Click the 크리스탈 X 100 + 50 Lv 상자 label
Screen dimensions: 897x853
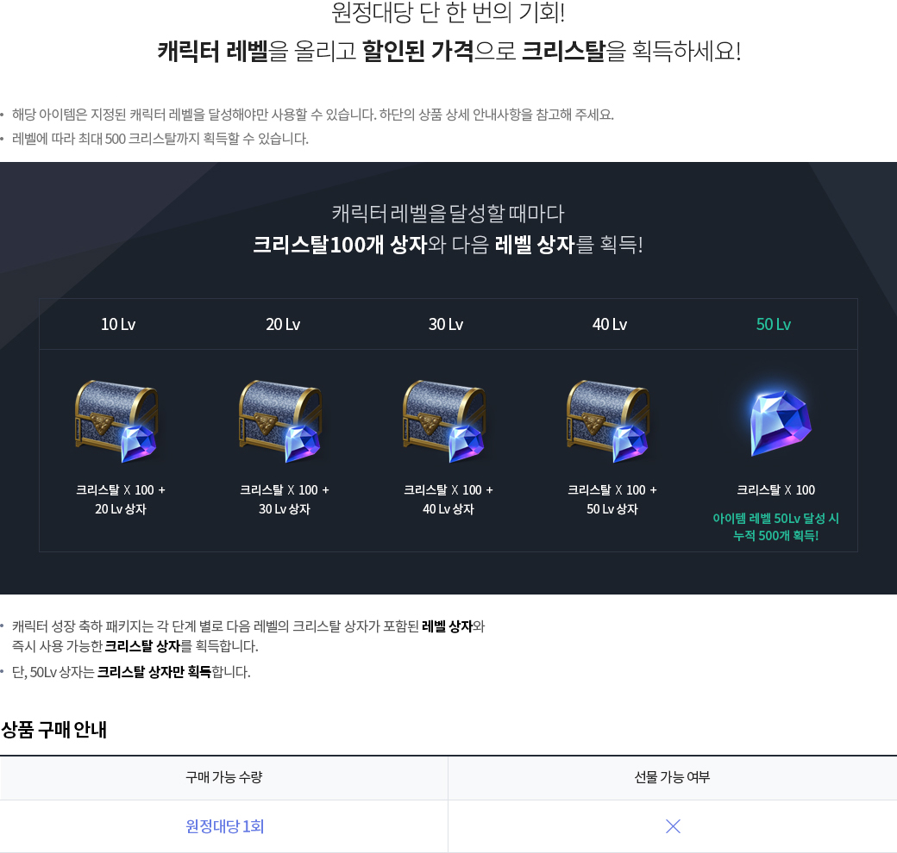[x=612, y=500]
